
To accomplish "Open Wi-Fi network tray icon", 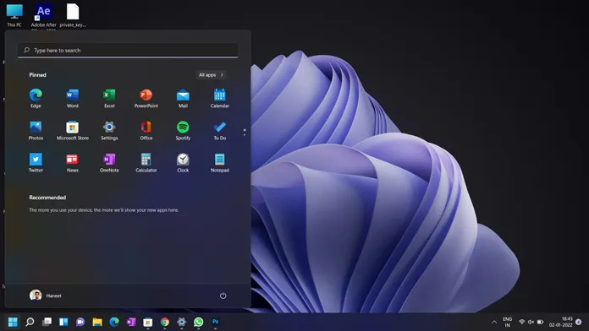I will pos(522,322).
